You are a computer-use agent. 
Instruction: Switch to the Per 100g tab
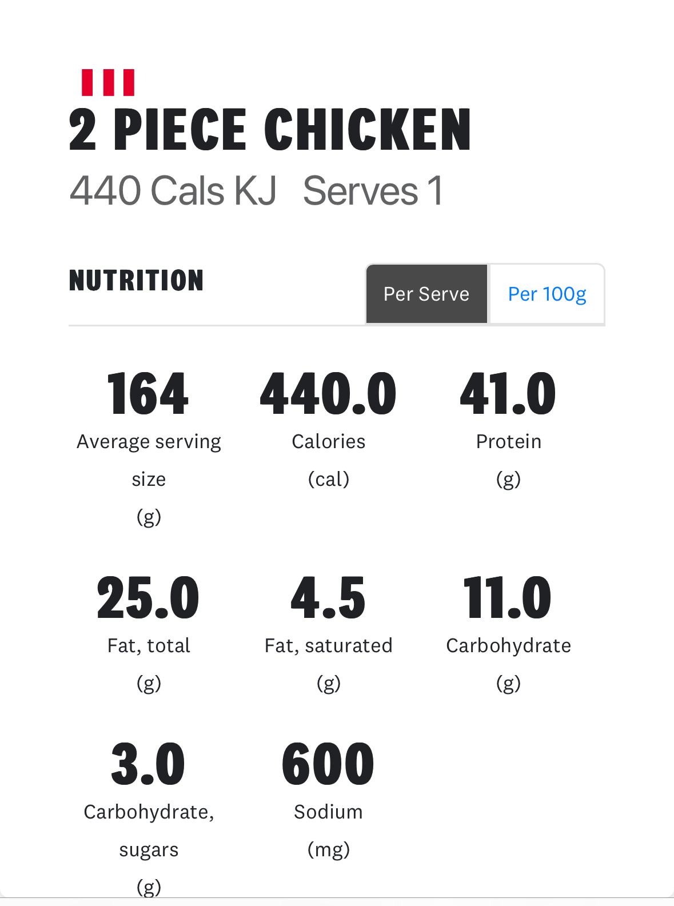[547, 294]
